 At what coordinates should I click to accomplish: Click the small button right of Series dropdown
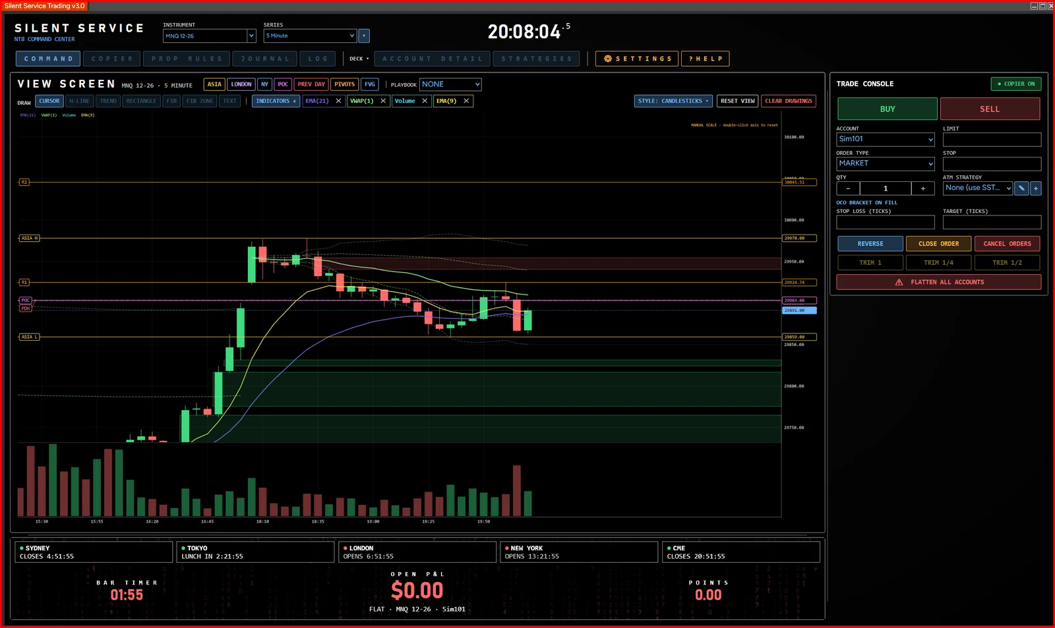click(364, 36)
